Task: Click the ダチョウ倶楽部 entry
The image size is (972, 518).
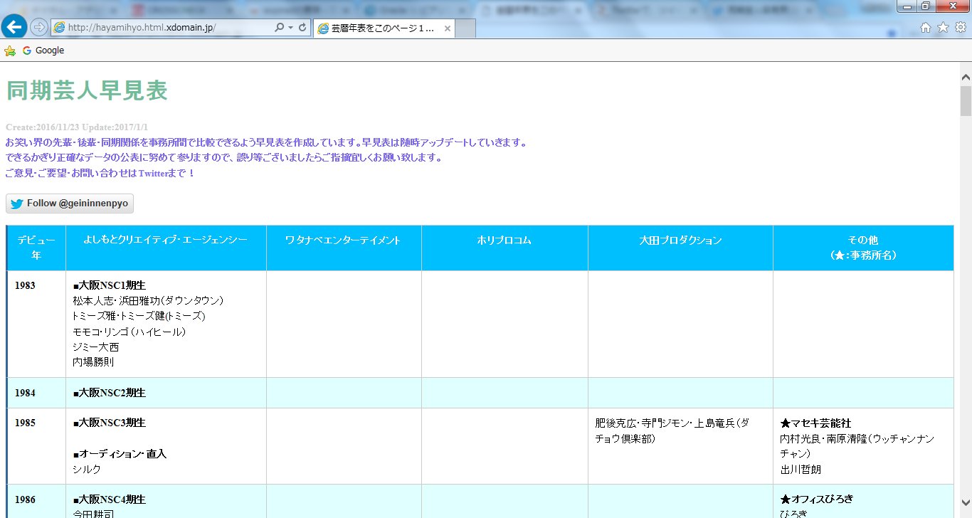Action: click(672, 430)
